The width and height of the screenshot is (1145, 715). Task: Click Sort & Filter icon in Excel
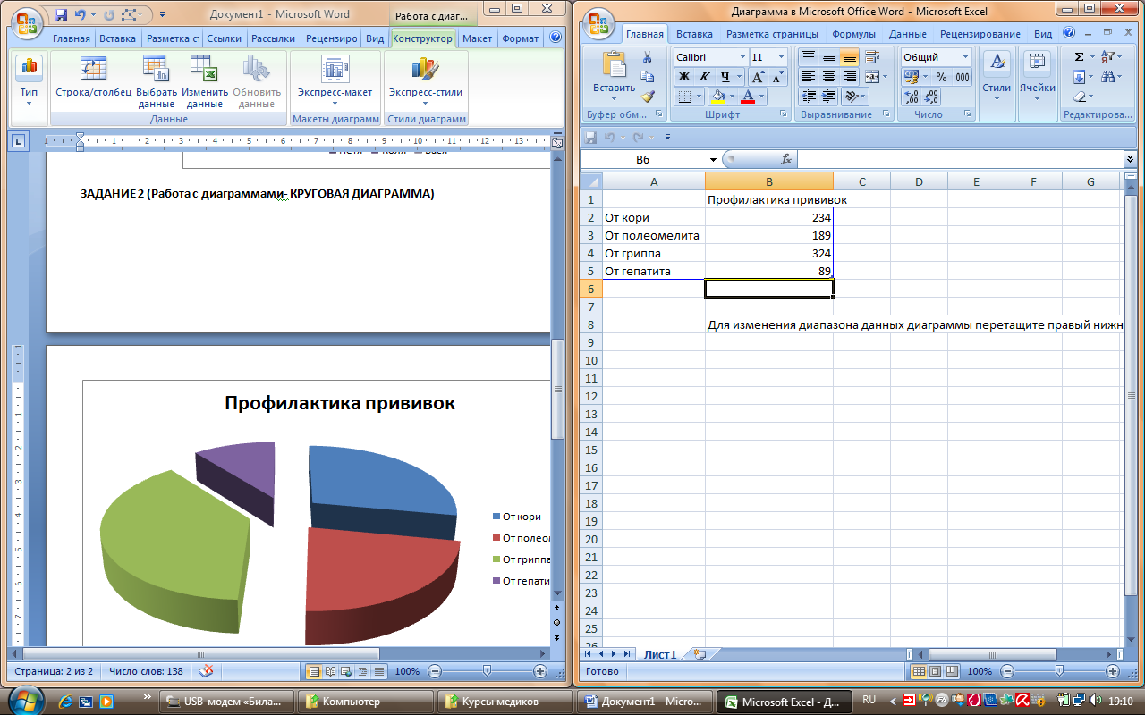pyautogui.click(x=1108, y=57)
